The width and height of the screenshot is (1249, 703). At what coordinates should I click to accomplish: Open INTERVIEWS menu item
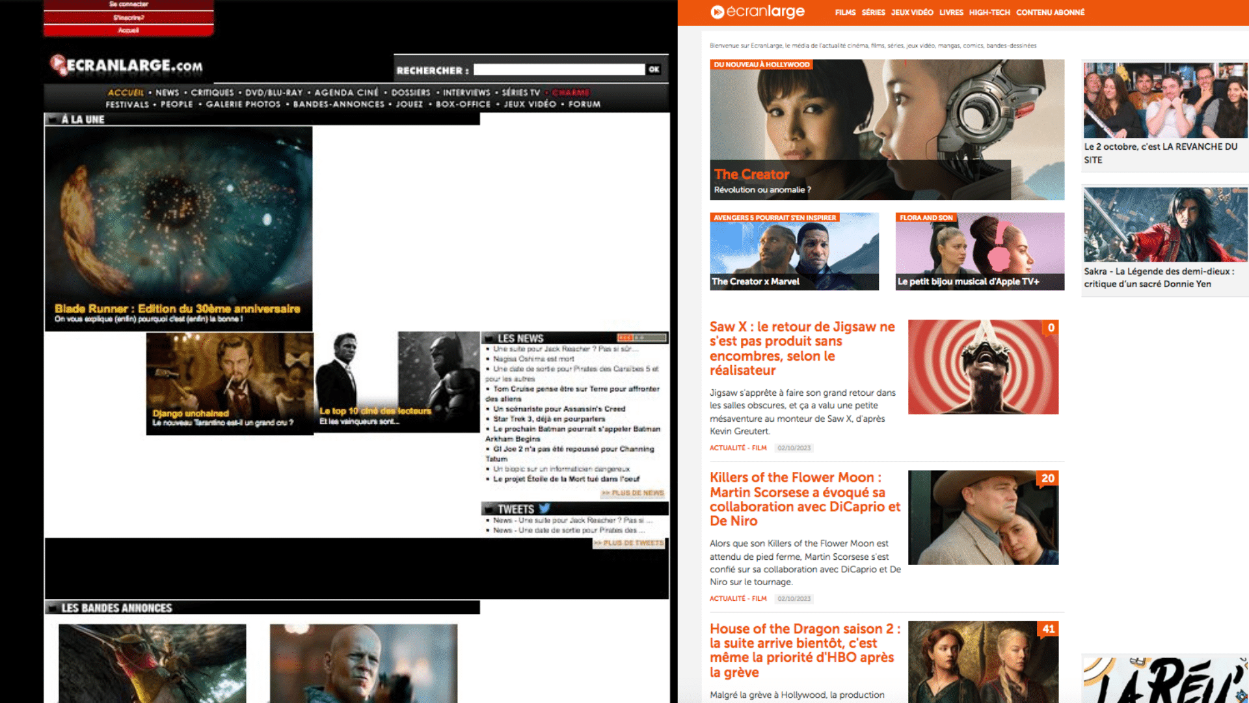pyautogui.click(x=466, y=92)
